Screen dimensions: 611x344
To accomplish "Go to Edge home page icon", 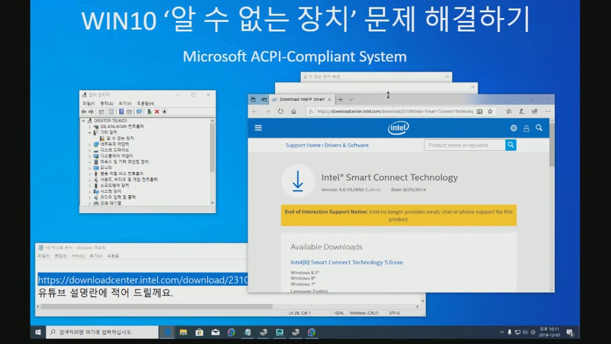I will (294, 111).
